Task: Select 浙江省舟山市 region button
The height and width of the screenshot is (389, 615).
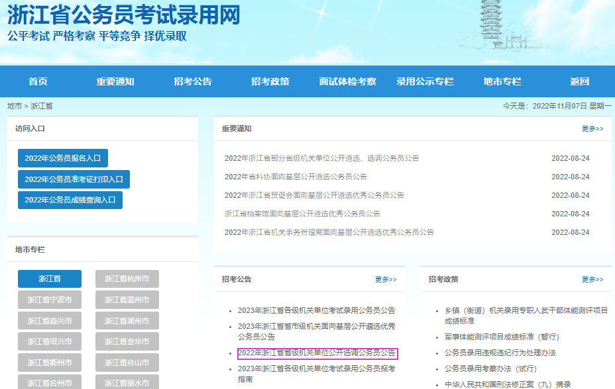Action: tap(127, 363)
